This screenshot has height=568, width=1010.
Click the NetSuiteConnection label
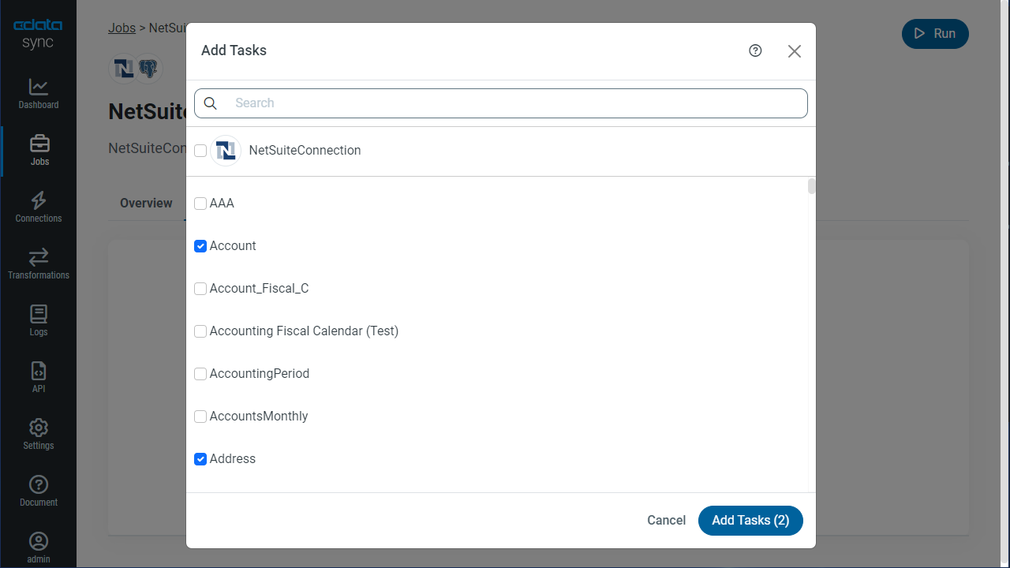(305, 151)
